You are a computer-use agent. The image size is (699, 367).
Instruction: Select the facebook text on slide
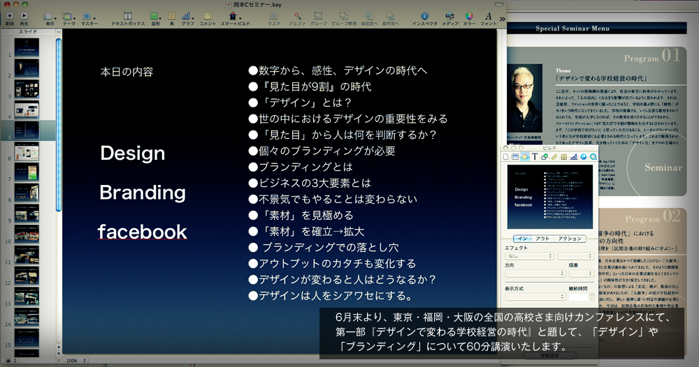(142, 232)
